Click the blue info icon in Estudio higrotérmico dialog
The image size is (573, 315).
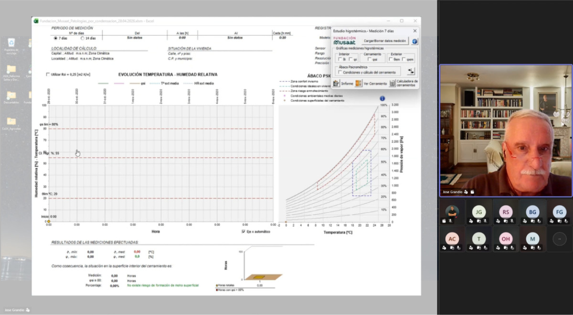[414, 42]
